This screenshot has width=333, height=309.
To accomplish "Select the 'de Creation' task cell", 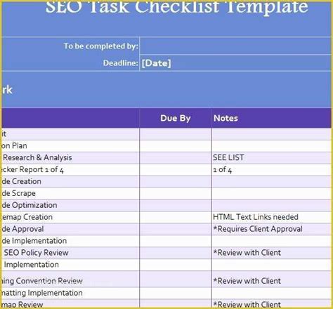I will coord(70,182).
